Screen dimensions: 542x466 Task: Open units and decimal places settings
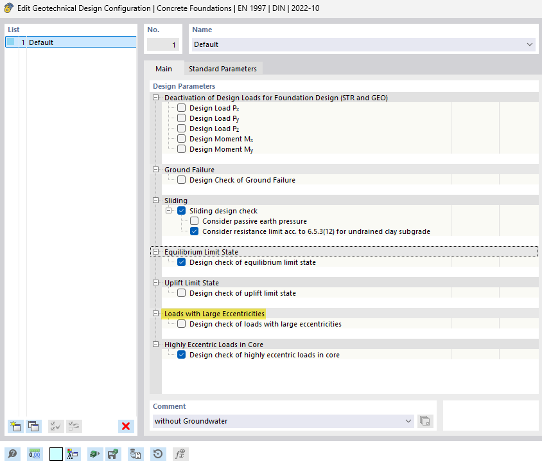tap(35, 454)
